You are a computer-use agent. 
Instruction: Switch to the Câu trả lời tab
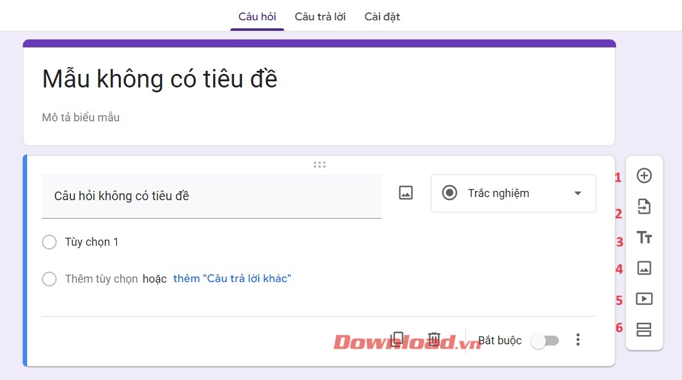tap(320, 17)
